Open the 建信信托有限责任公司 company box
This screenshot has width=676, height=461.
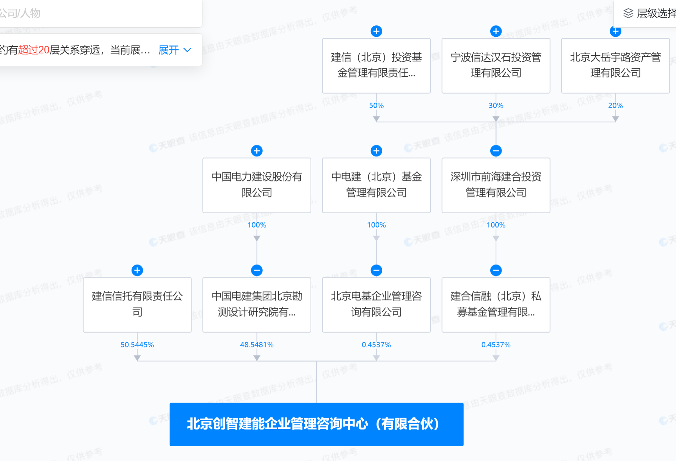pyautogui.click(x=137, y=305)
